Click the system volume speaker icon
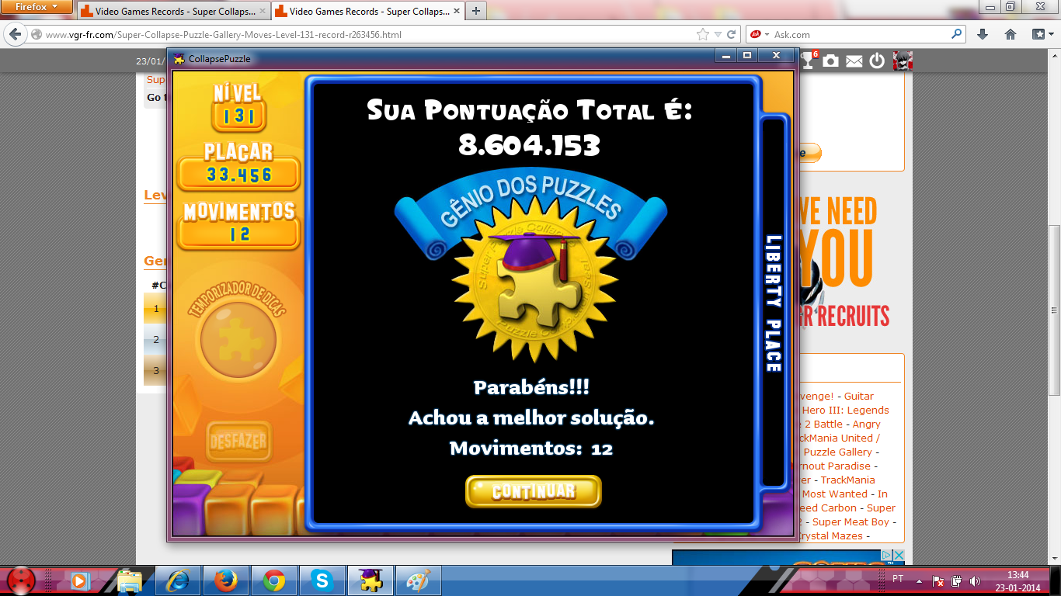Viewport: 1061px width, 596px height. 976,580
